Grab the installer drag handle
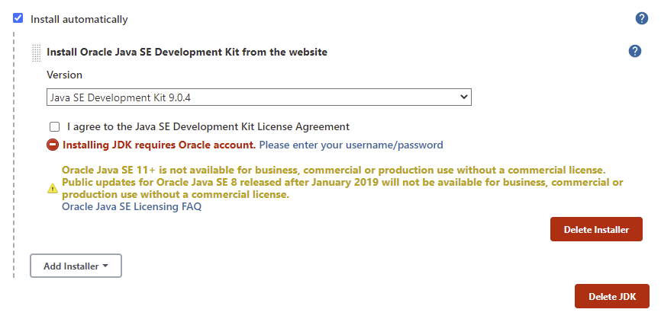 point(37,53)
